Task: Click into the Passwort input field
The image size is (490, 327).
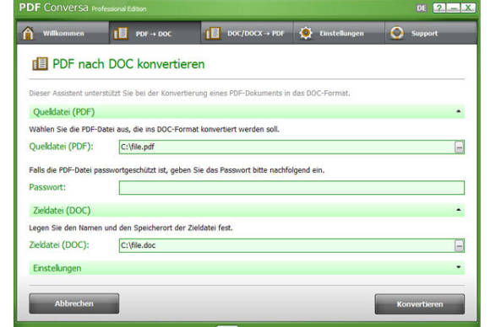Action: 291,188
